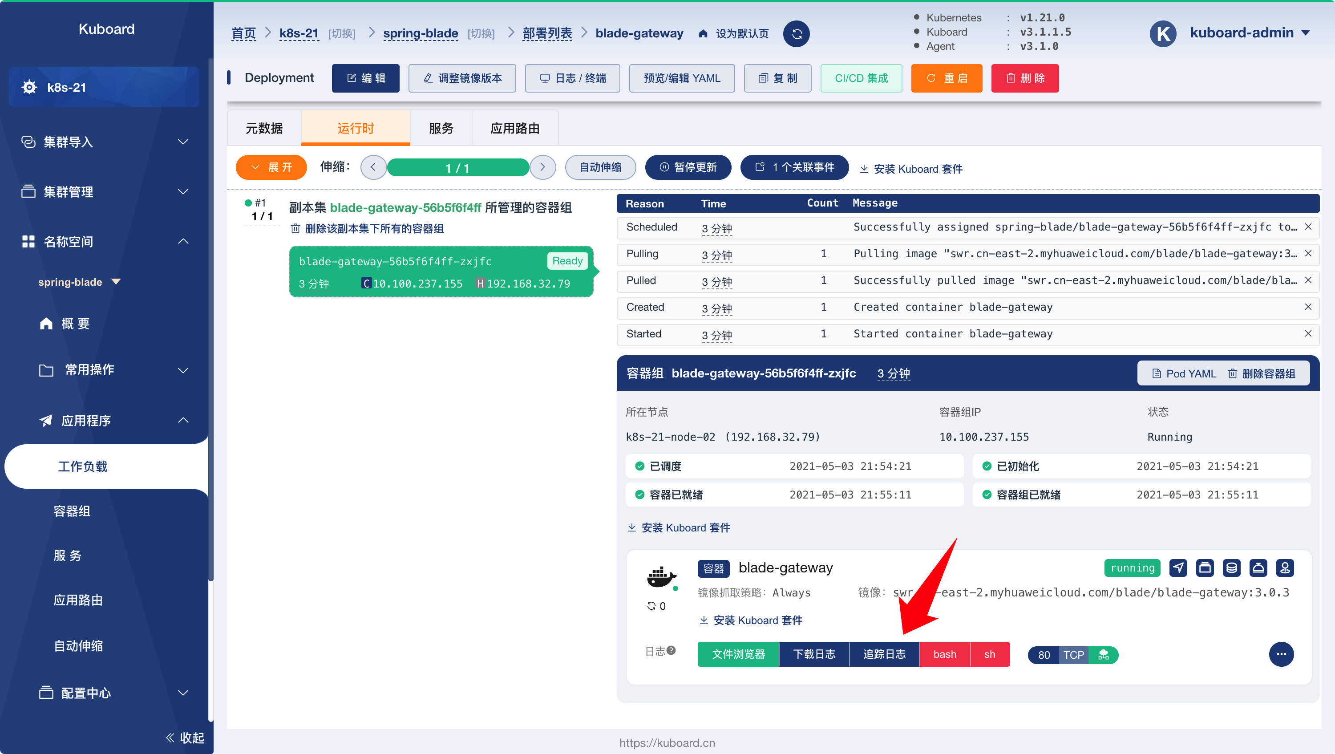The image size is (1335, 754).
Task: Select 容器组 in the sidebar
Action: coord(72,511)
